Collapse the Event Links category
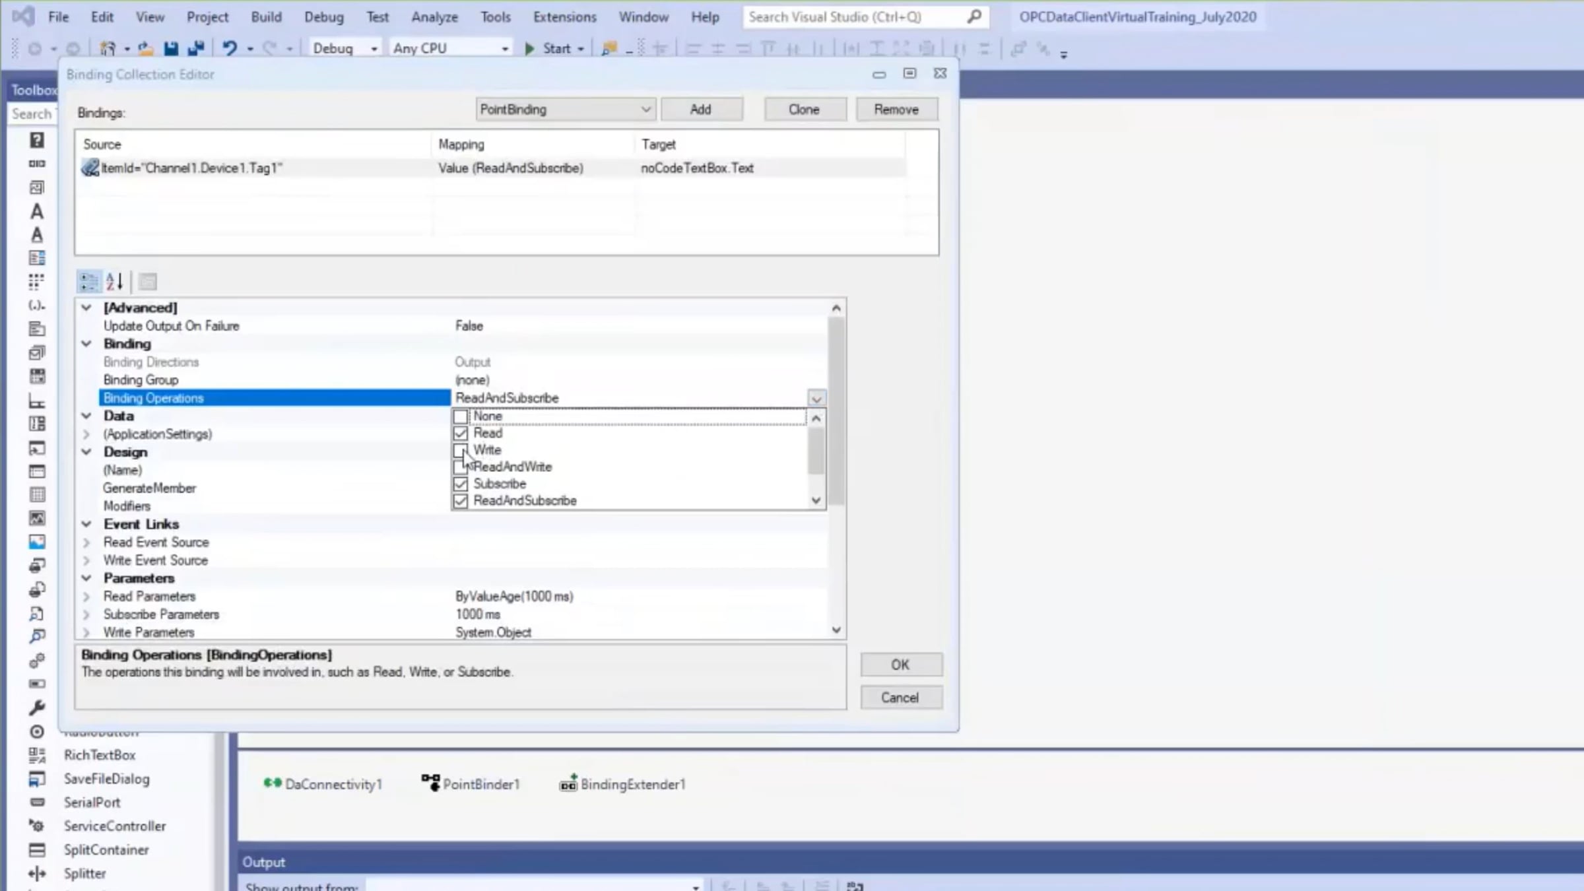 86,524
